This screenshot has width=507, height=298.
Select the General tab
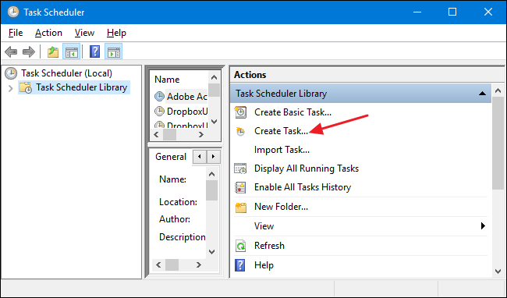click(x=171, y=157)
